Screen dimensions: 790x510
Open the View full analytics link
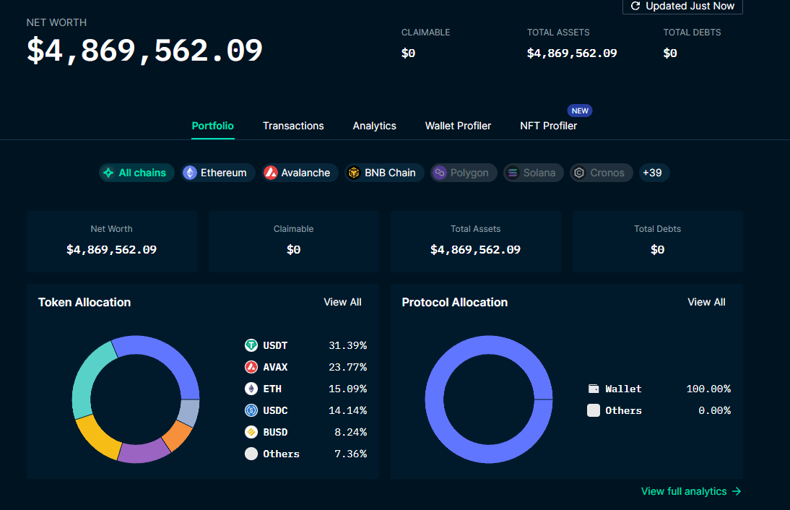pos(683,491)
